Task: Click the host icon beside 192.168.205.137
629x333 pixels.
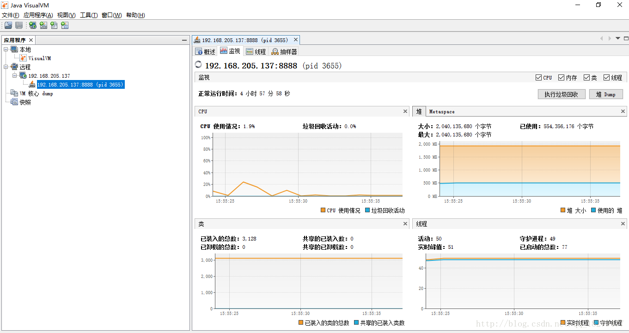Action: tap(23, 75)
